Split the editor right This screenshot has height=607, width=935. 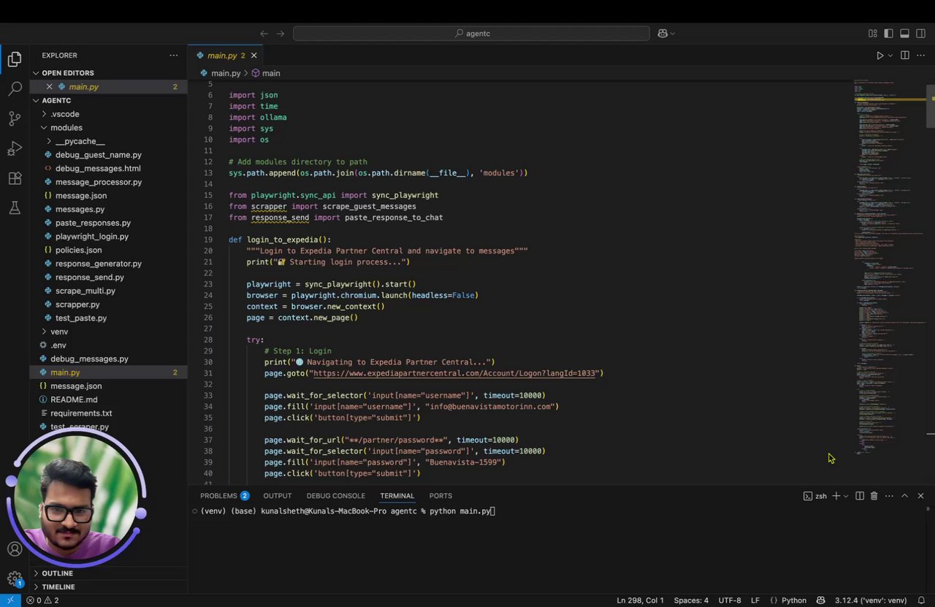[x=904, y=56]
